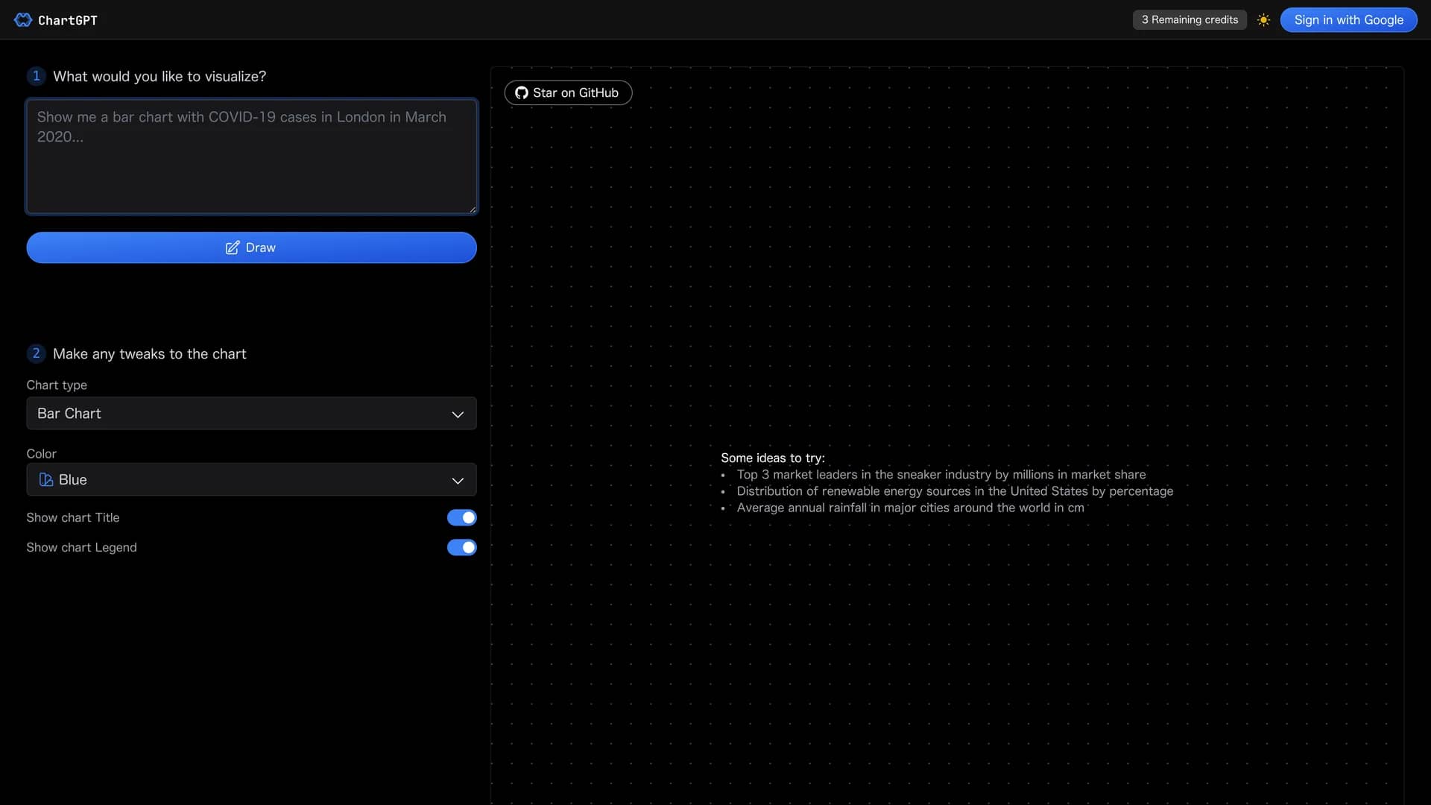Click 'What would you like to visualize?' heading

[159, 76]
